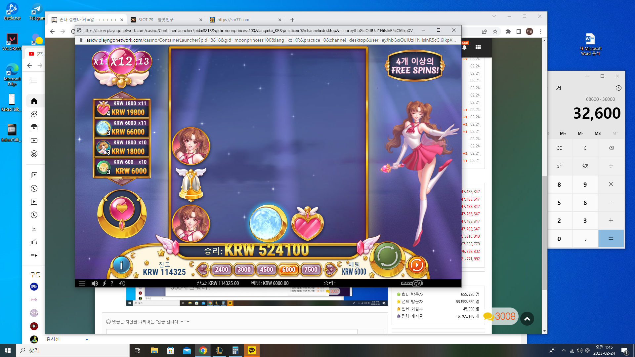Viewport: 635px width, 357px height.
Task: Go back in the Chrome window
Action: point(52,31)
